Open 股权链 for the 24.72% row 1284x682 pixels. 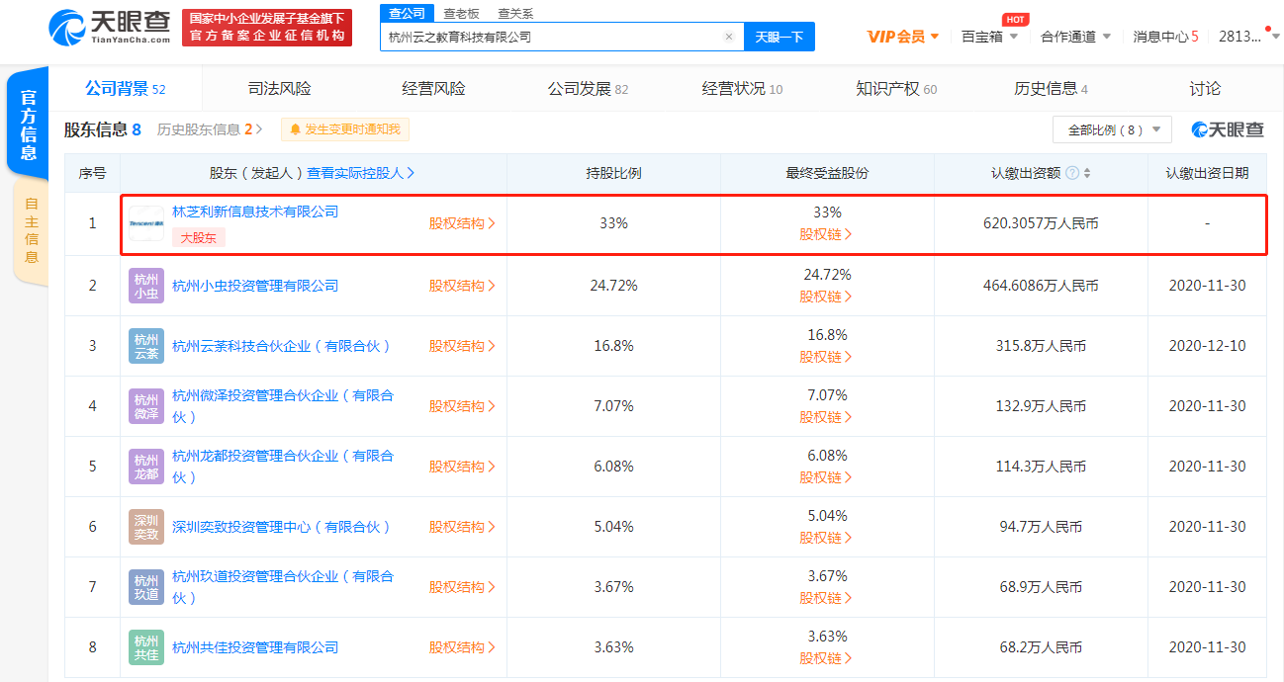coord(826,297)
